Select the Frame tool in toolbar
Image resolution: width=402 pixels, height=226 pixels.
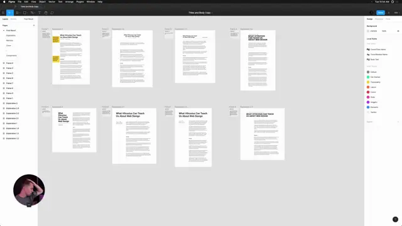[17, 13]
